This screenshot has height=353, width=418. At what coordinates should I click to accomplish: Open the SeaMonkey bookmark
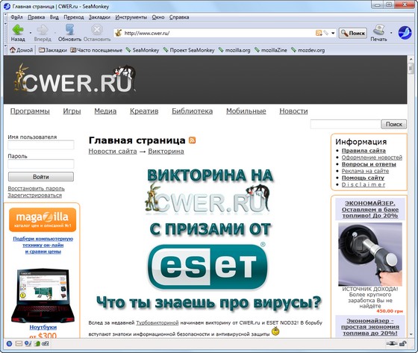coord(143,50)
